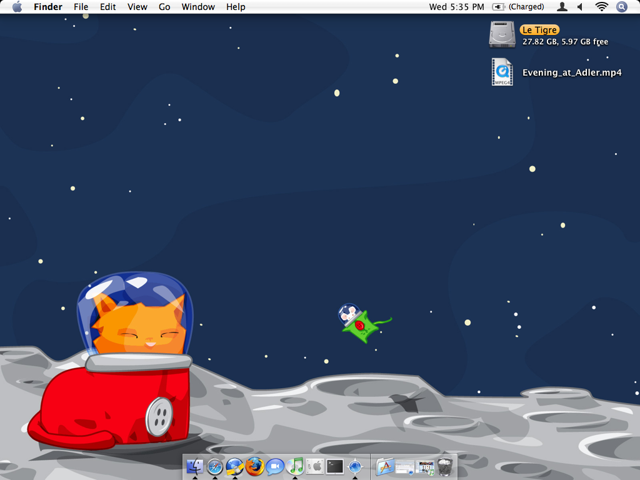
Task: Open System Preferences from the Dock
Action: (x=315, y=466)
